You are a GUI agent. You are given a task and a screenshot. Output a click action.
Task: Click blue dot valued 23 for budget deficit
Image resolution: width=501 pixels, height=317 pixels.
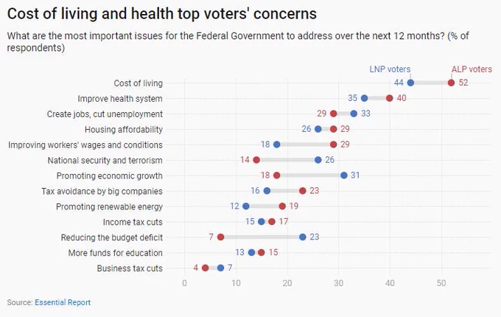[303, 237]
